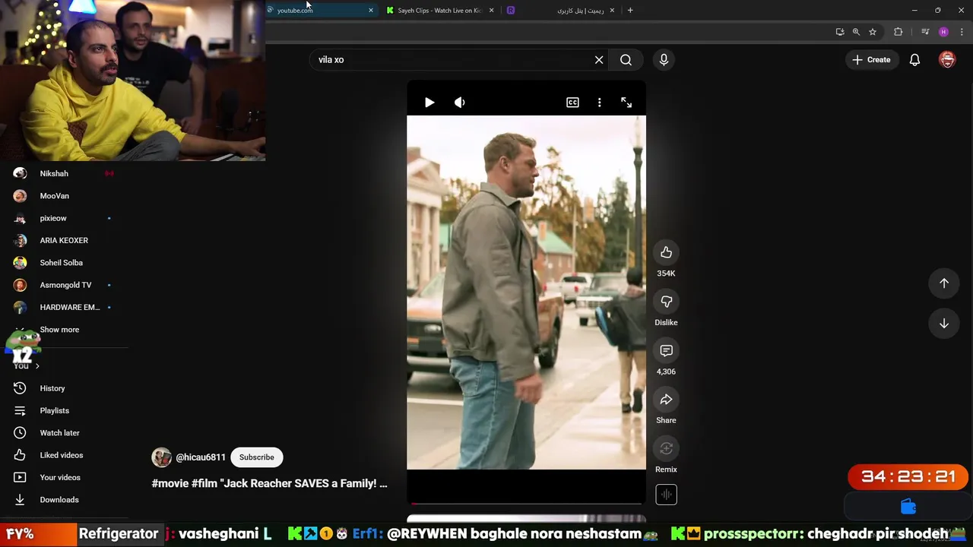The width and height of the screenshot is (973, 547).
Task: Go to the next Short
Action: tap(944, 324)
